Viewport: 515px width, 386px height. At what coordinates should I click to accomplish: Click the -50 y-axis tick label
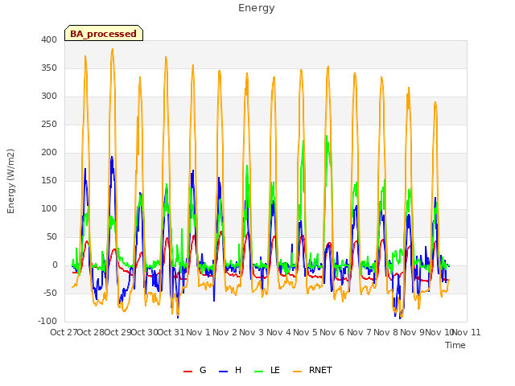pyautogui.click(x=49, y=293)
